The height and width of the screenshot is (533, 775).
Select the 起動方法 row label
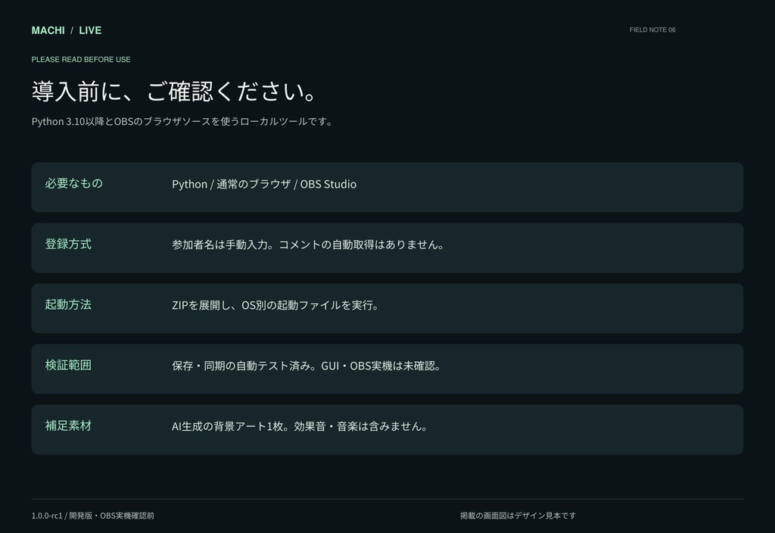[x=68, y=304]
